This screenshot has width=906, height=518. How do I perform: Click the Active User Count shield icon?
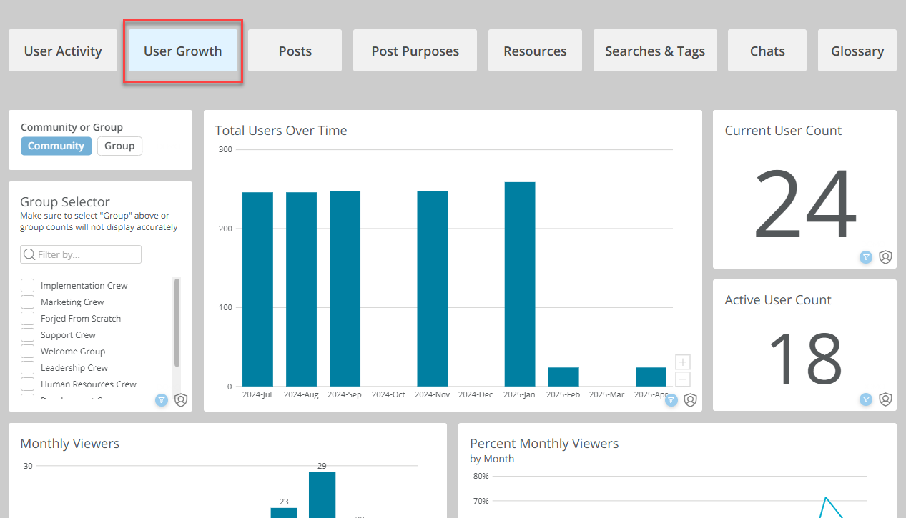pyautogui.click(x=885, y=399)
